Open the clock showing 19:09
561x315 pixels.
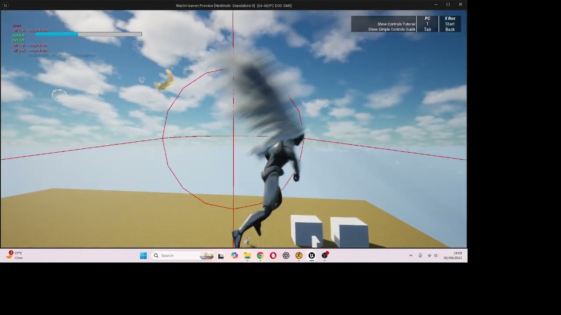[x=453, y=255]
